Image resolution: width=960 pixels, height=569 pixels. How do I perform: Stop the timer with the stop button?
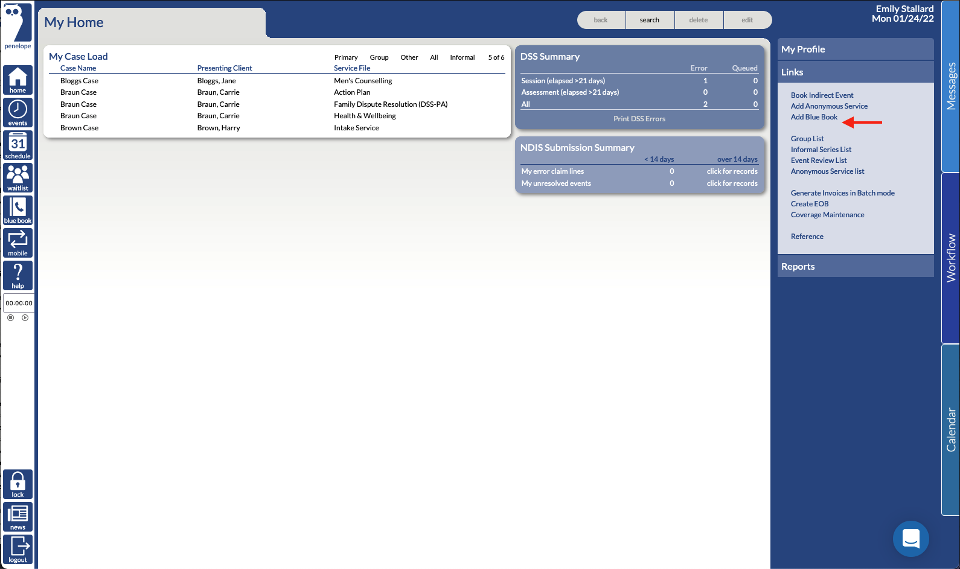(x=10, y=317)
